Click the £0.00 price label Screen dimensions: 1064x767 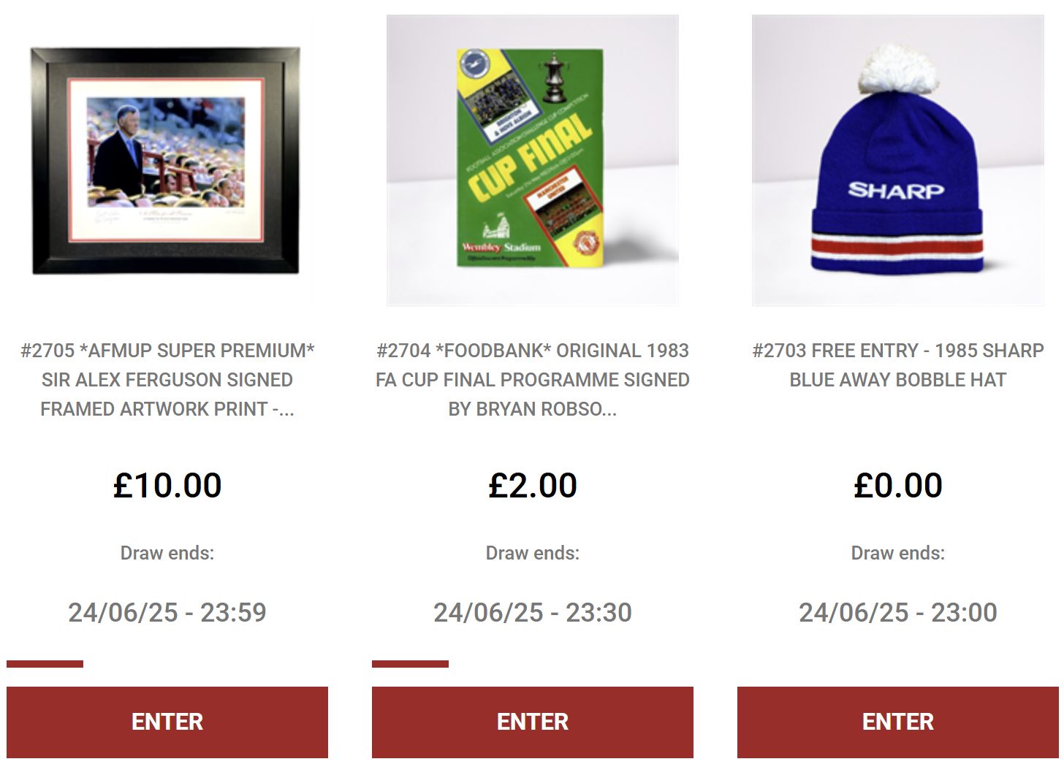(x=898, y=486)
